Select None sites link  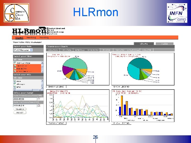point(20,59)
